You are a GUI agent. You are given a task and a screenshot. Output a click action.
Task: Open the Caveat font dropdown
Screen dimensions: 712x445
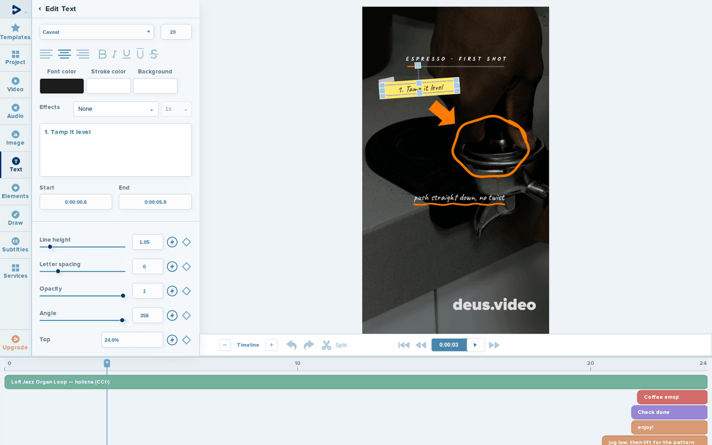pyautogui.click(x=97, y=32)
